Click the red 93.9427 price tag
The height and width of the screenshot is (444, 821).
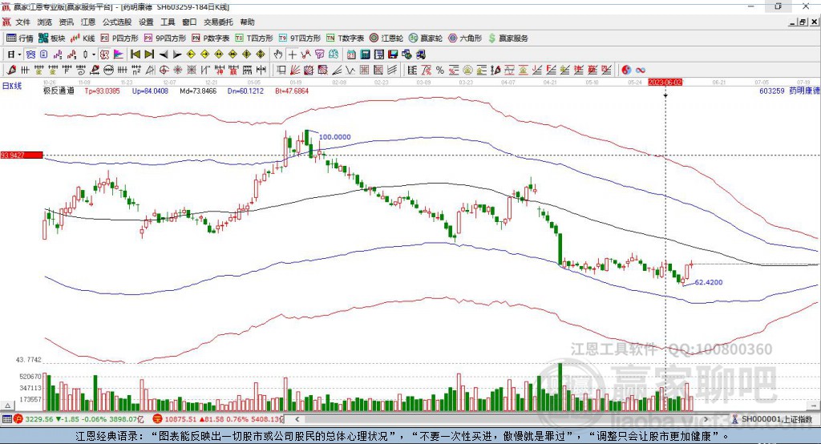tap(22, 155)
